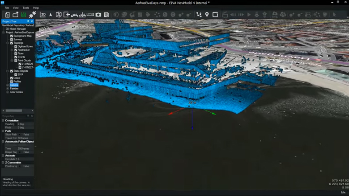Collapse the Toppings tree node
Screen dimensions: 349x196
(x=8, y=43)
